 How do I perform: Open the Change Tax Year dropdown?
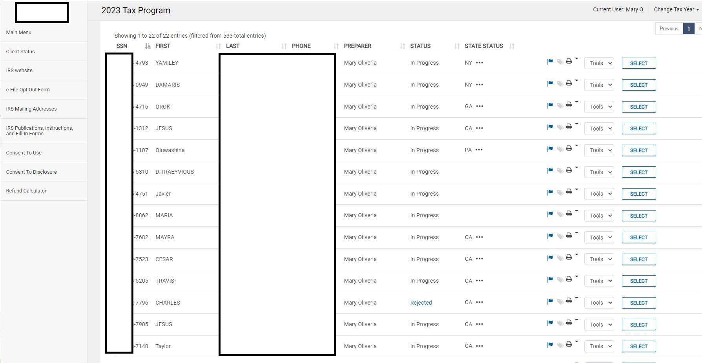pos(676,9)
